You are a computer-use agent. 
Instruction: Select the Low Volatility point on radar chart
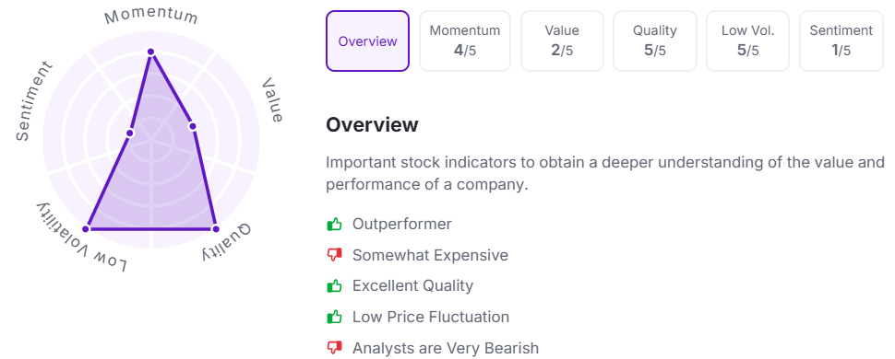coord(86,229)
